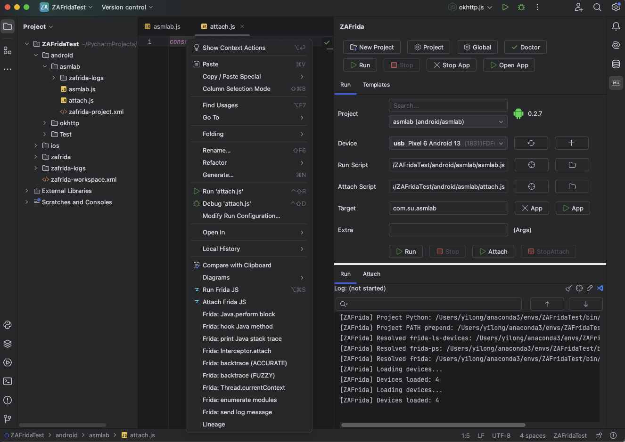
Task: Toggle Column Selection Mode
Action: coord(249,88)
